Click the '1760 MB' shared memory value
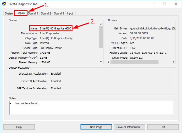This screenshot has width=182, height=133. click(45, 62)
